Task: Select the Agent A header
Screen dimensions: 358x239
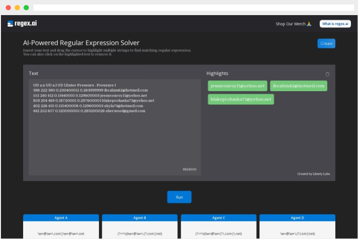Action: click(x=61, y=218)
